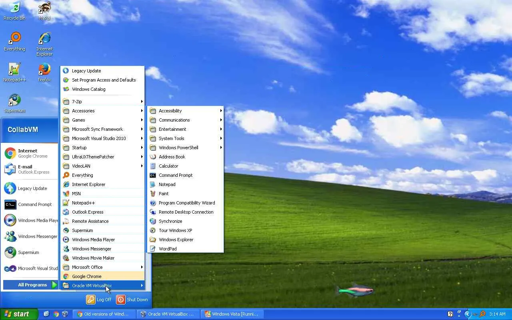The width and height of the screenshot is (512, 320).
Task: Launch WordPad from Accessories
Action: pyautogui.click(x=186, y=249)
